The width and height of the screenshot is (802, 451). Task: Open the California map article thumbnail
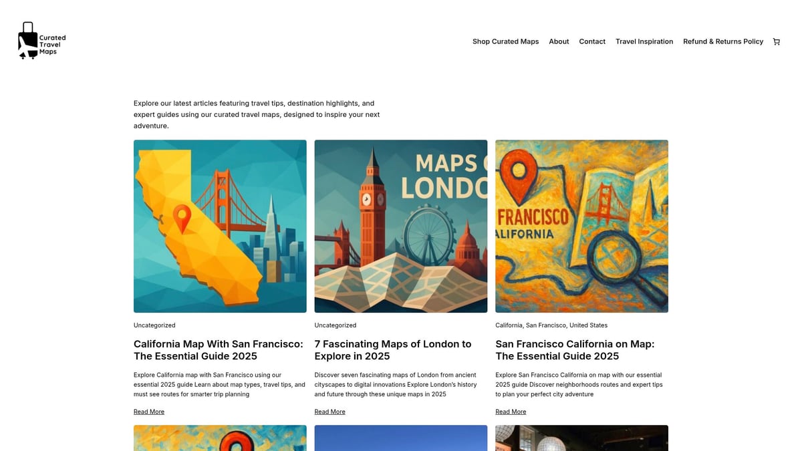(x=220, y=226)
